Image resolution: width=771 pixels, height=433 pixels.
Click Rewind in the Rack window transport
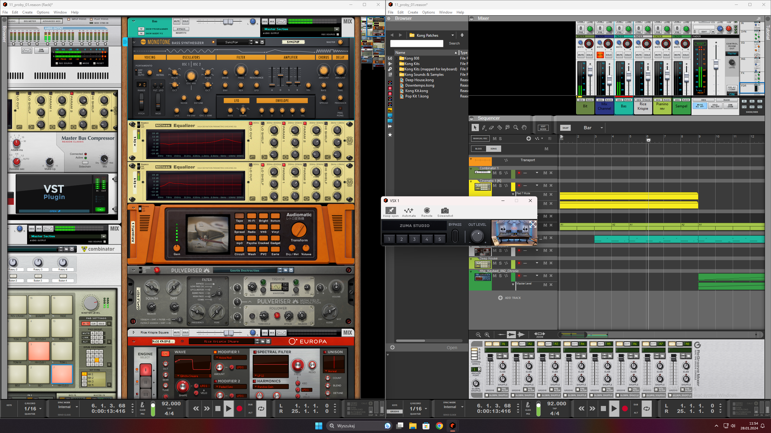[x=196, y=408]
